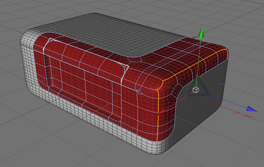264x167 pixels.
Task: Click the red X-axis arrow handle
Action: click(160, 113)
